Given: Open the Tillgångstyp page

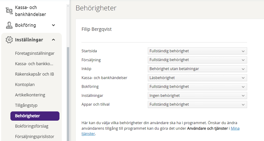Looking at the screenshot, I should click(26, 105).
